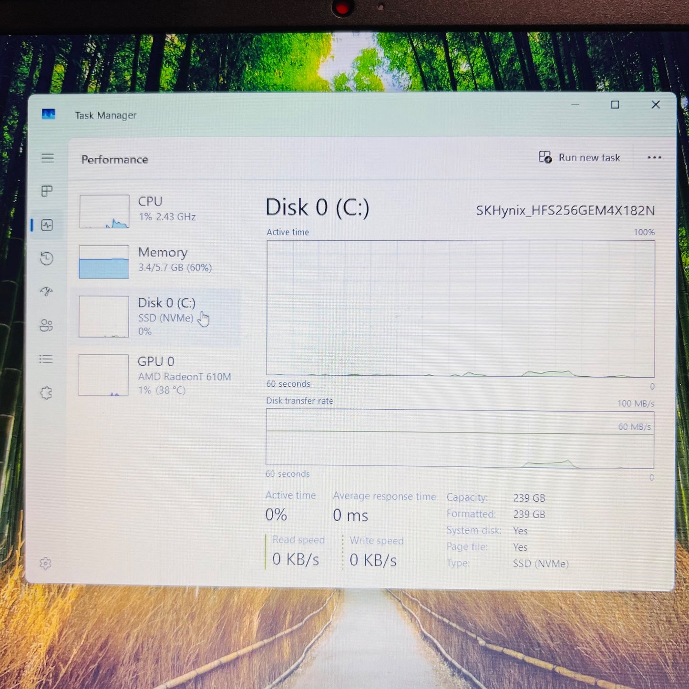This screenshot has width=689, height=689.
Task: Click the GPU 0 mini graph thumbnail
Action: 103,375
